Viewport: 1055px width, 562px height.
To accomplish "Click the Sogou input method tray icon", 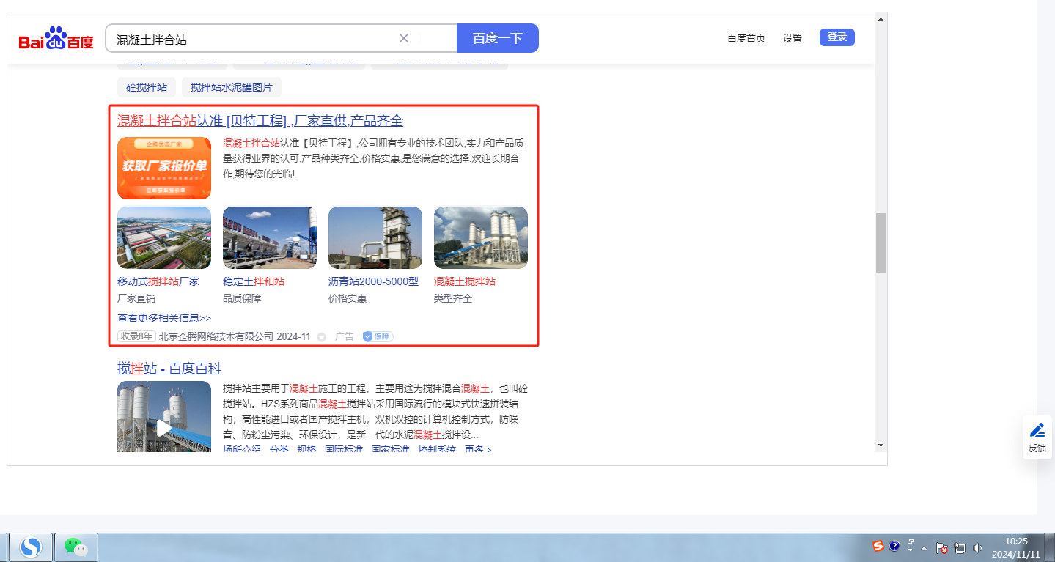I will (878, 546).
